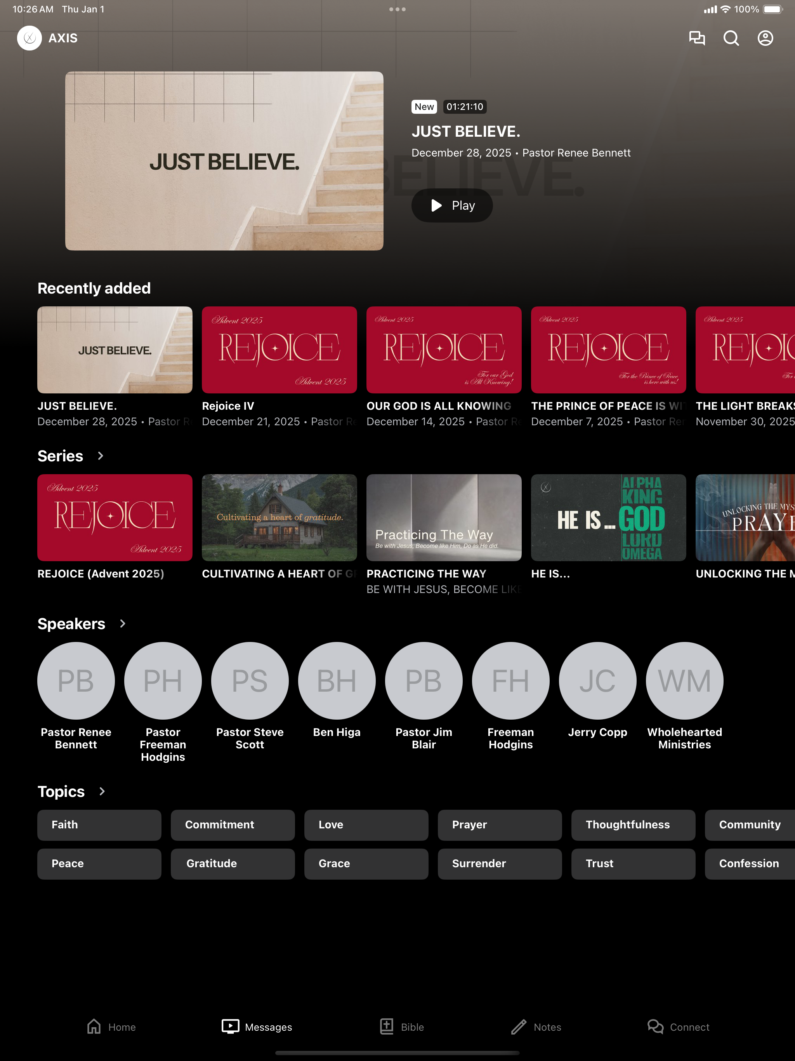795x1061 pixels.
Task: Go to the Home tab
Action: pos(111,1027)
